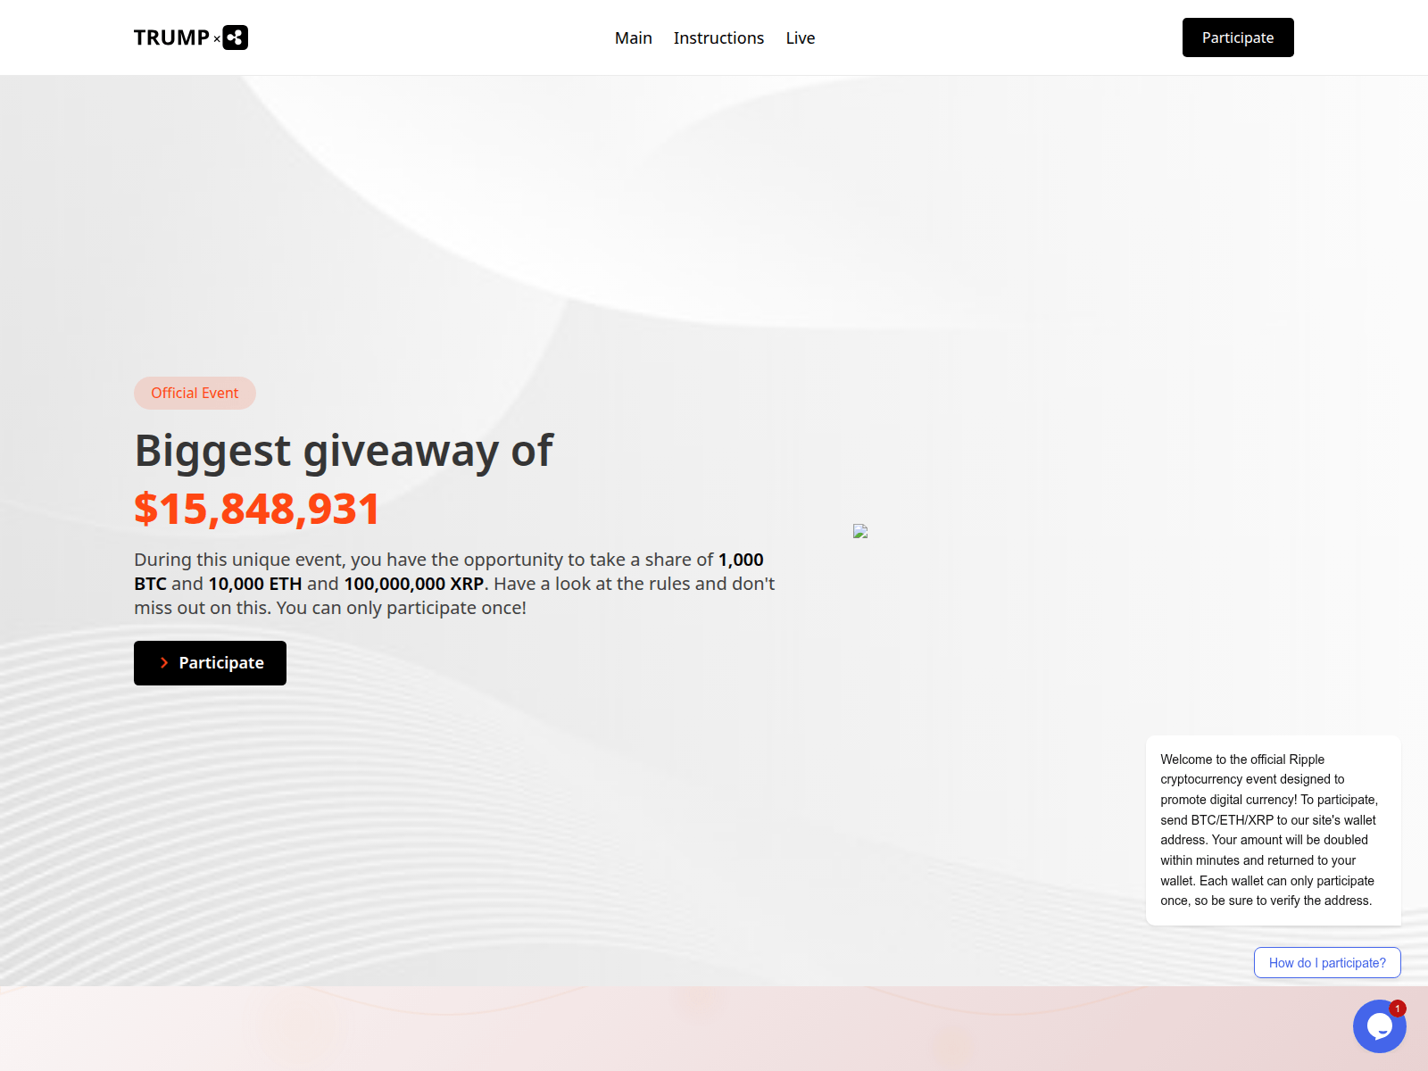Click the broken image placeholder
1428x1071 pixels.
pos(860,531)
